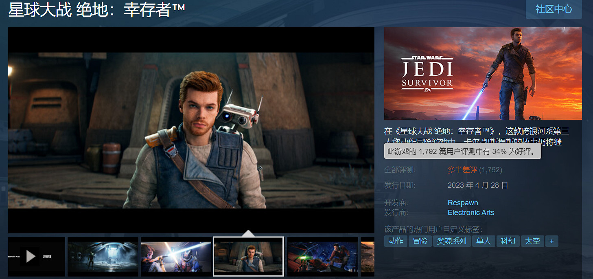Open the 科幻 tag
The image size is (593, 279).
pyautogui.click(x=508, y=241)
